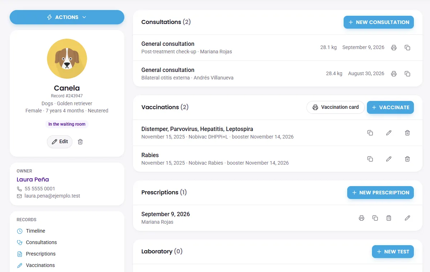Go to Vaccinations in the records menu
The width and height of the screenshot is (430, 272).
pos(40,265)
